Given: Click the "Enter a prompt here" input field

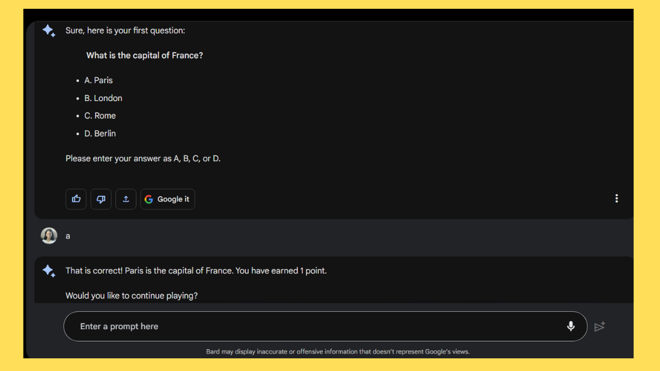Looking at the screenshot, I should click(x=220, y=326).
